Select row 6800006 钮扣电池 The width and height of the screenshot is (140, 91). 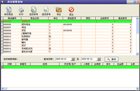point(66,24)
